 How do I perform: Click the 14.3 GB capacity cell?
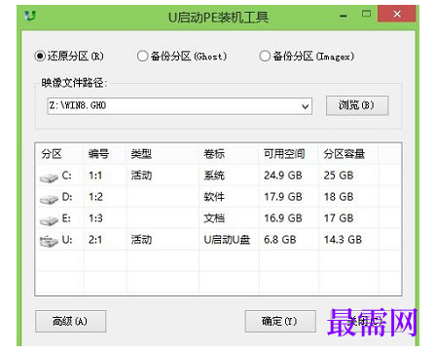[343, 240]
